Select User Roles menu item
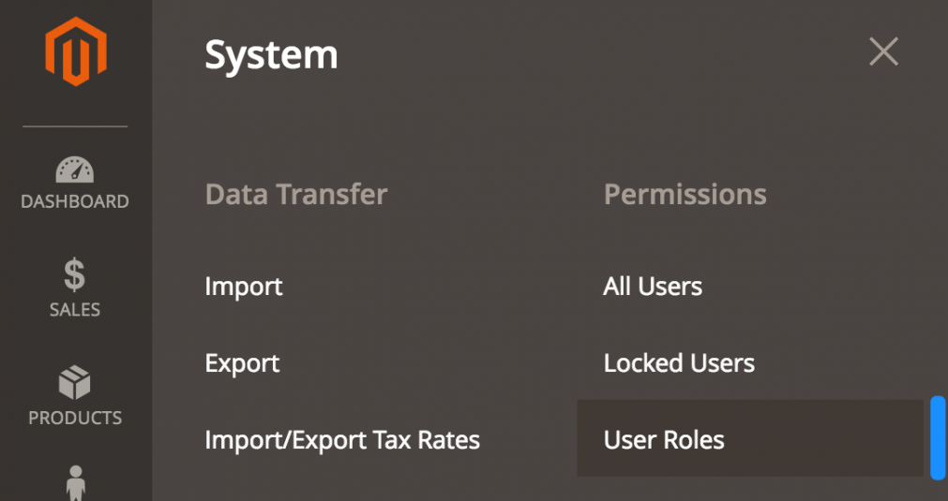This screenshot has height=501, width=948. [x=664, y=440]
